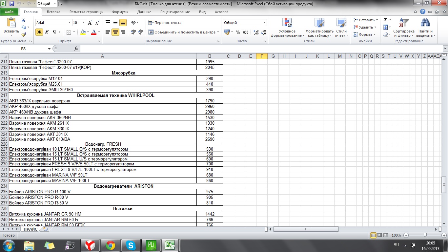Open the Arial font name dropdown
Image resolution: width=448 pixels, height=252 pixels.
[70, 23]
